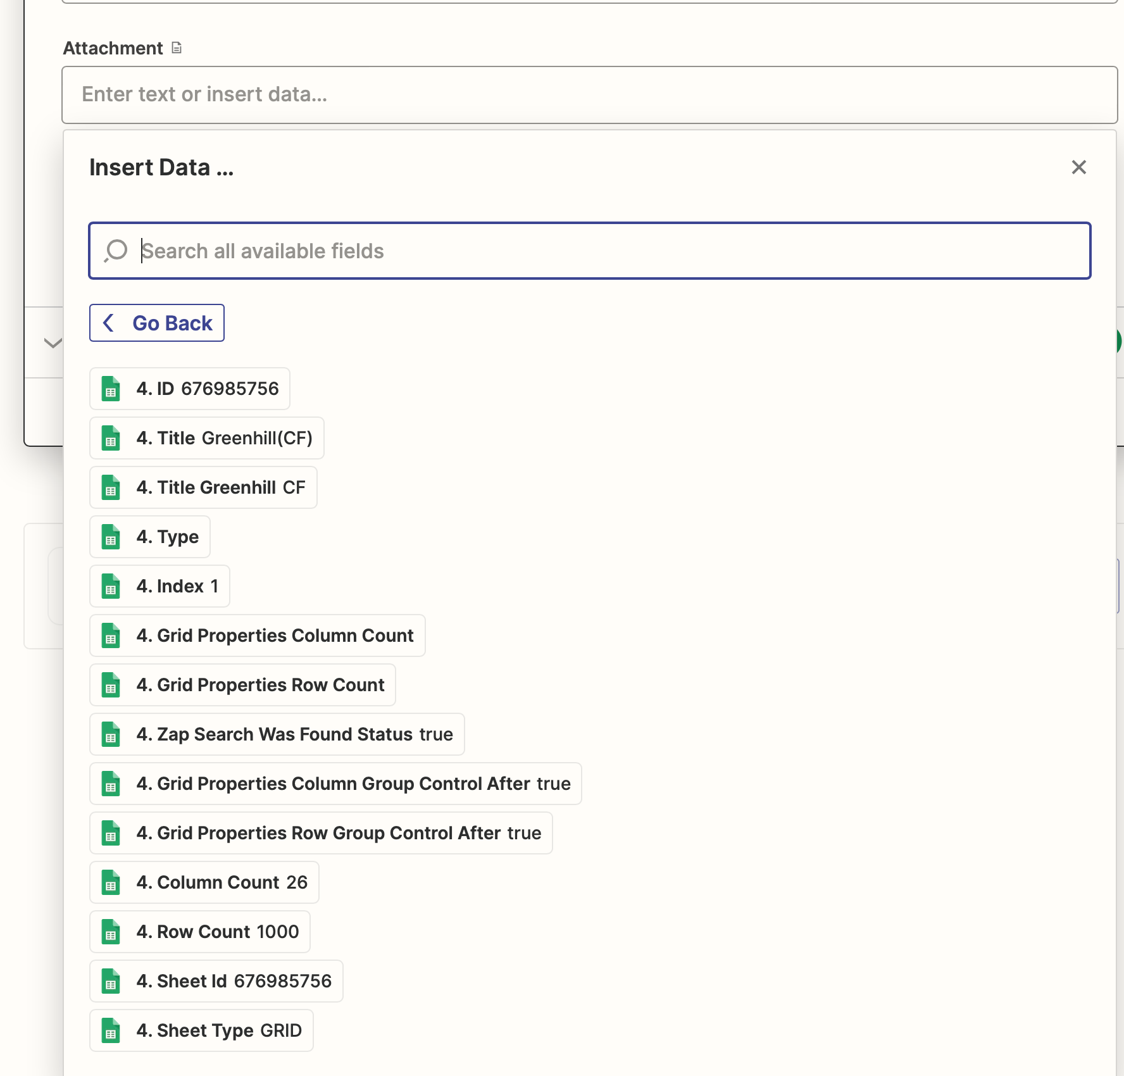Click the Sheets icon beside 4. ID
Viewport: 1124px width, 1076px height.
(x=111, y=389)
